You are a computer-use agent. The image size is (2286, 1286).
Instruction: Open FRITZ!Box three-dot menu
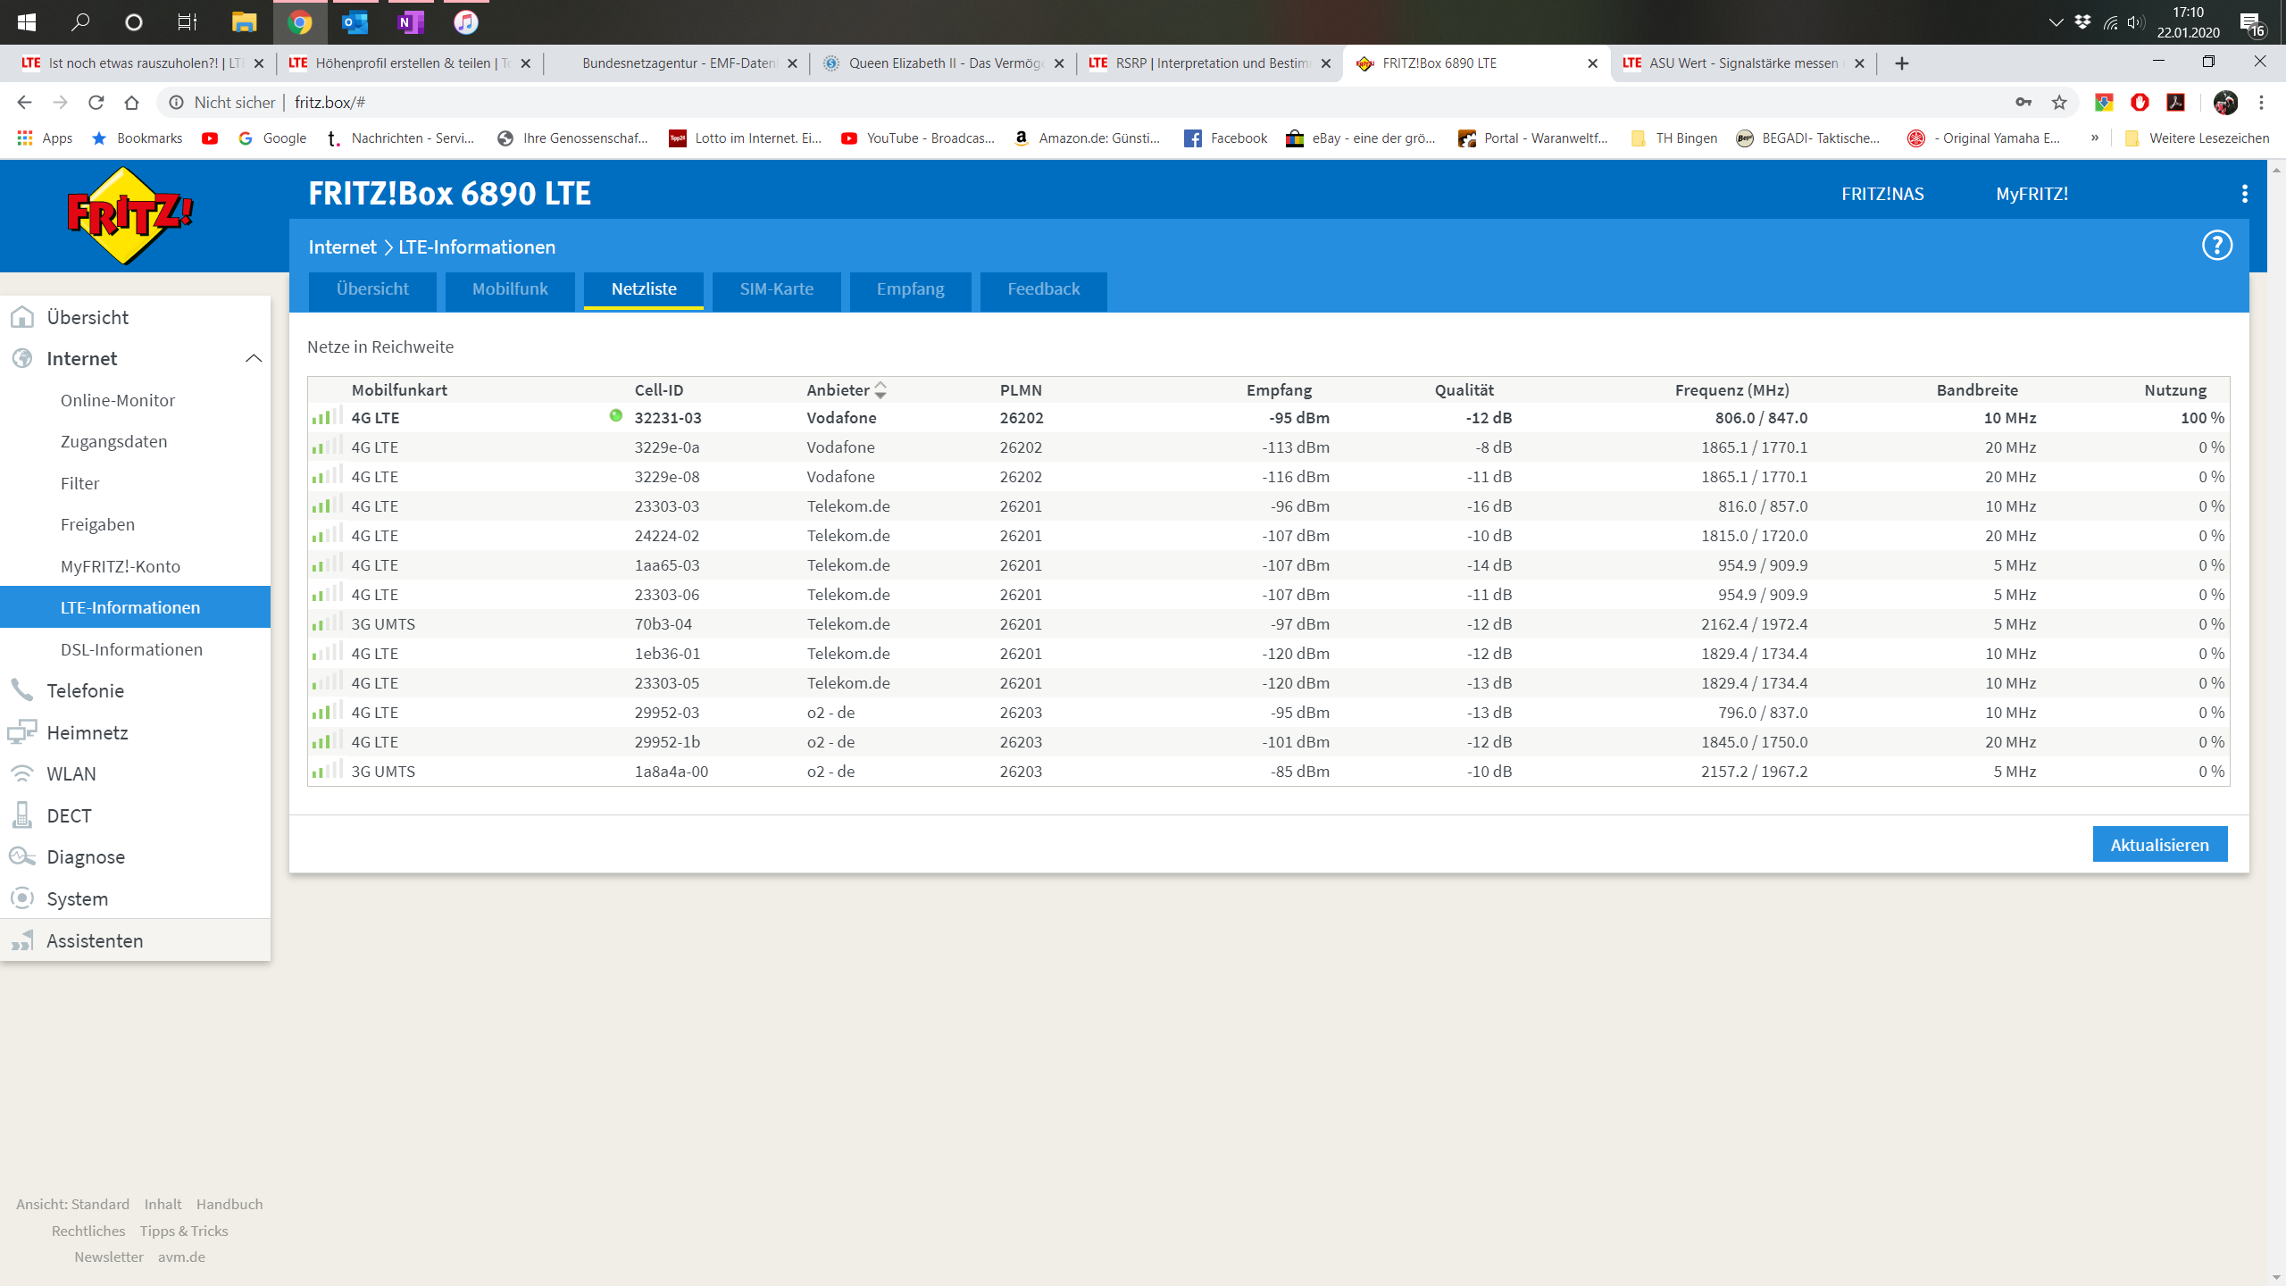click(2244, 194)
